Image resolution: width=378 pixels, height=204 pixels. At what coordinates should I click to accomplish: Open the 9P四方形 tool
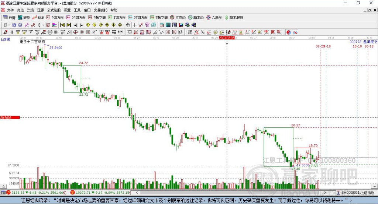[x=76, y=18]
